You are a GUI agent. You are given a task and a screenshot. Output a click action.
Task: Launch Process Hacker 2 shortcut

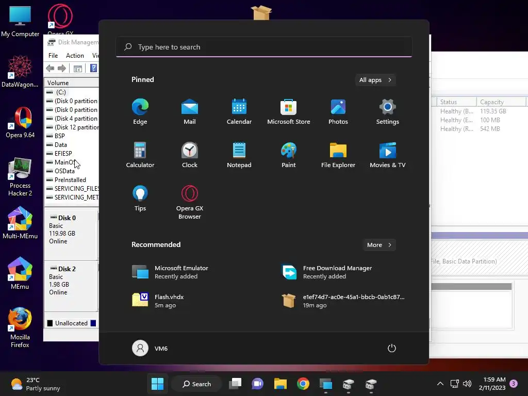coord(20,177)
